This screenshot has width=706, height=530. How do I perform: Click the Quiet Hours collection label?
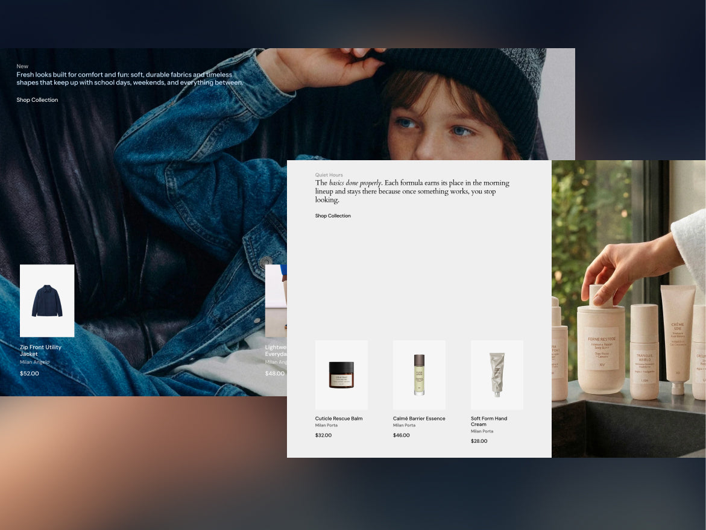(x=329, y=175)
